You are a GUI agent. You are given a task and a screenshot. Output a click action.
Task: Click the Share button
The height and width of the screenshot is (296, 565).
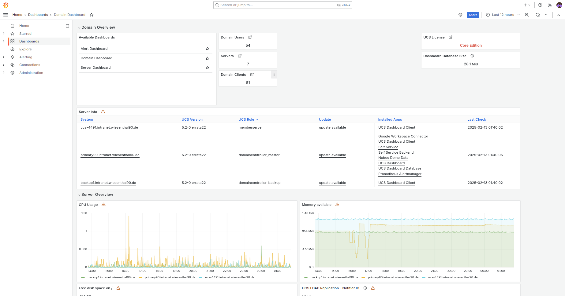(473, 15)
